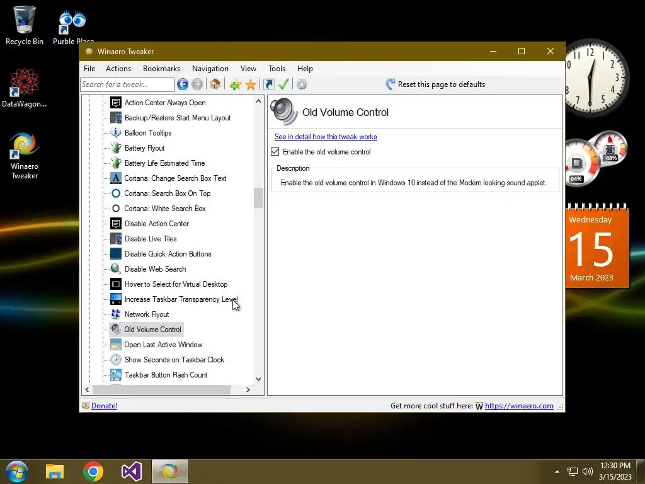Click the Cortana: Search Box On Top icon

116,193
